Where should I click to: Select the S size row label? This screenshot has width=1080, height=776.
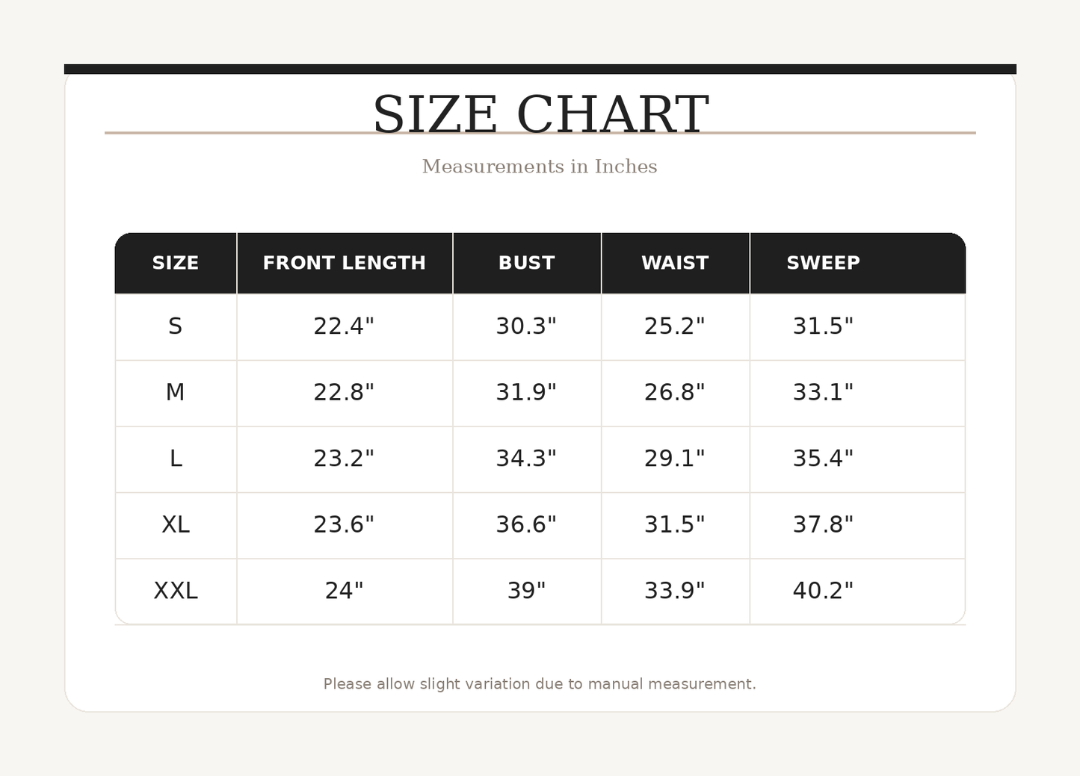coord(176,326)
